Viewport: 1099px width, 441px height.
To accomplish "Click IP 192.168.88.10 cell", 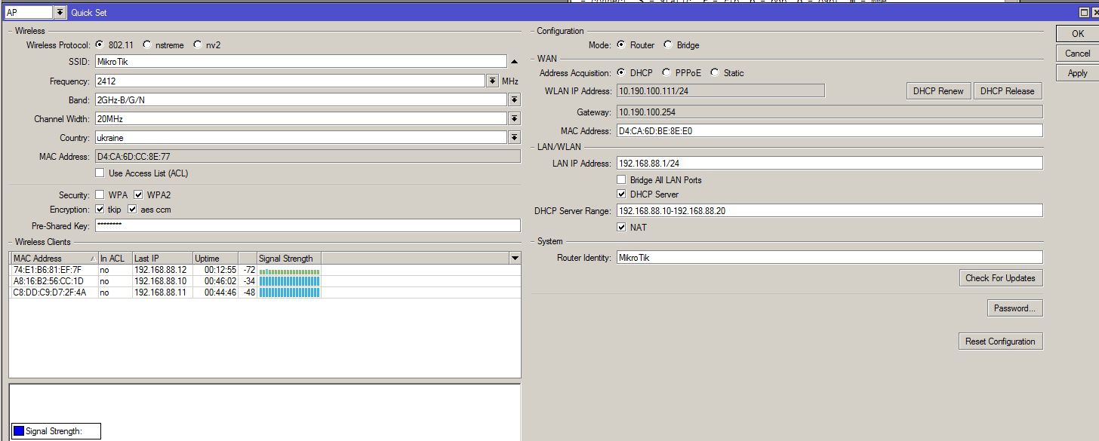I will pos(162,281).
